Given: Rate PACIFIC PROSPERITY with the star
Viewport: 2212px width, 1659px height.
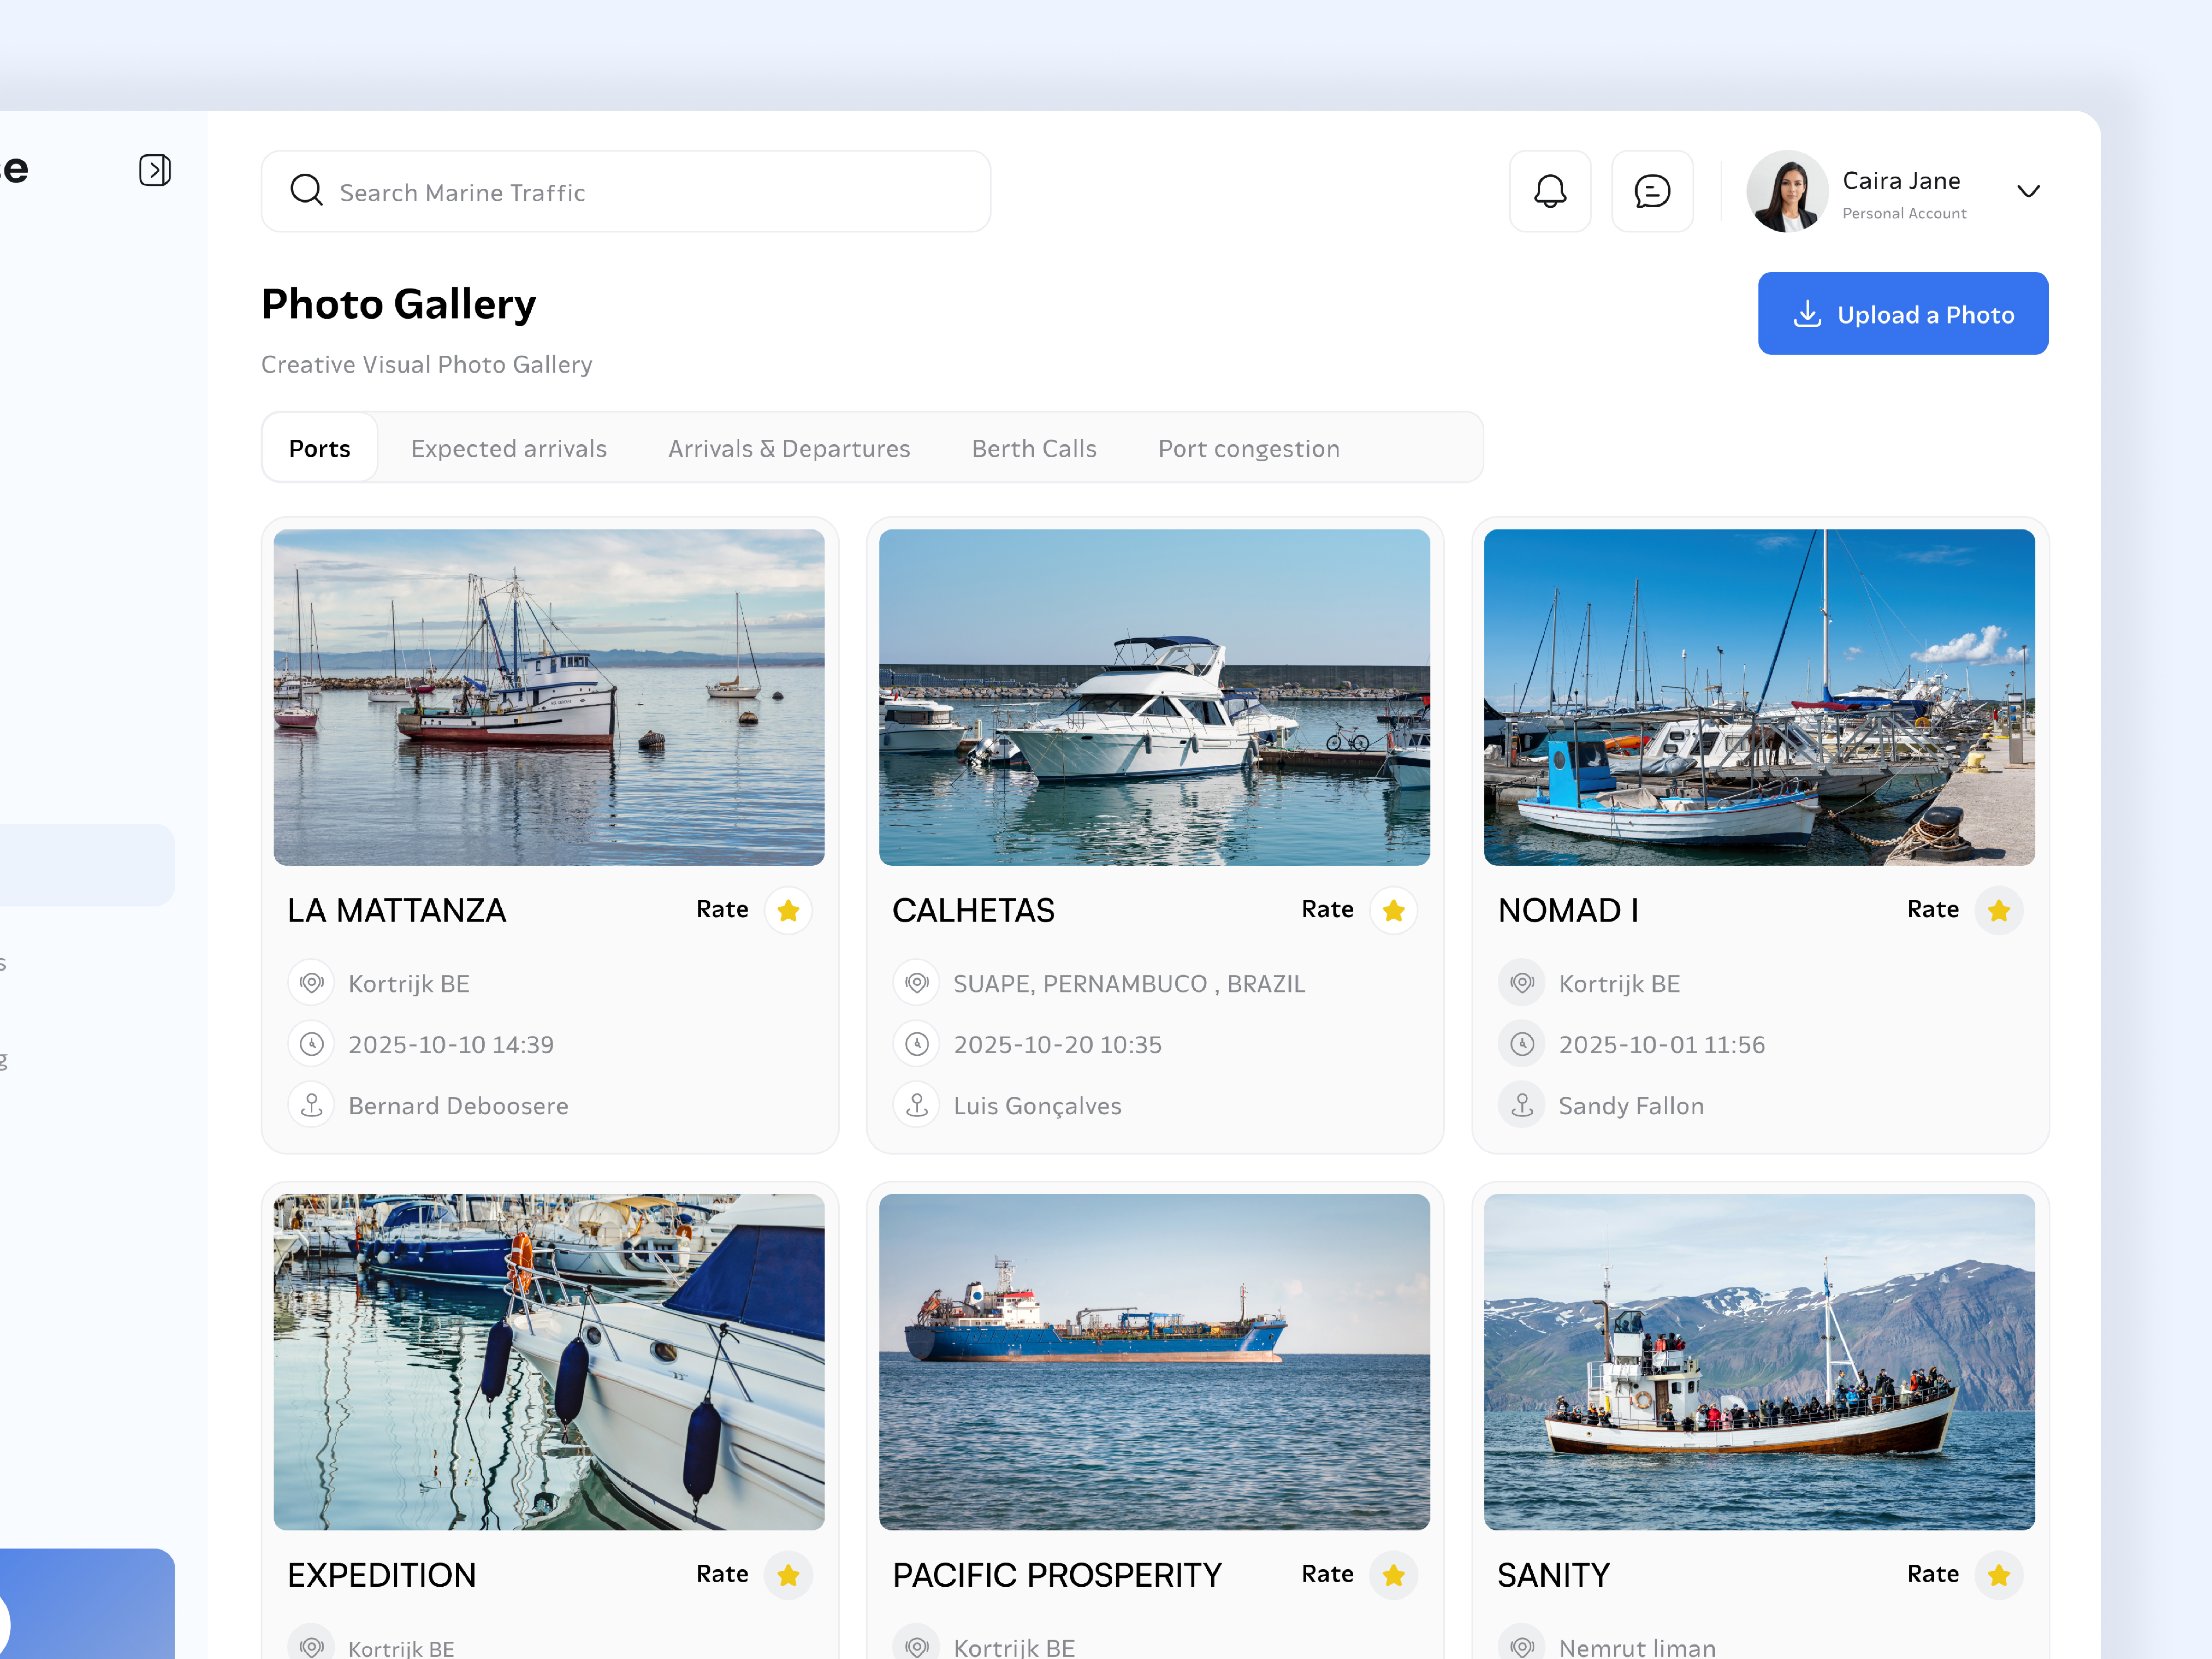Looking at the screenshot, I should [1393, 1575].
